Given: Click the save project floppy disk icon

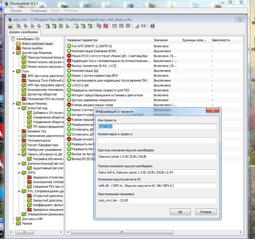Looking at the screenshot, I should pyautogui.click(x=10, y=26).
